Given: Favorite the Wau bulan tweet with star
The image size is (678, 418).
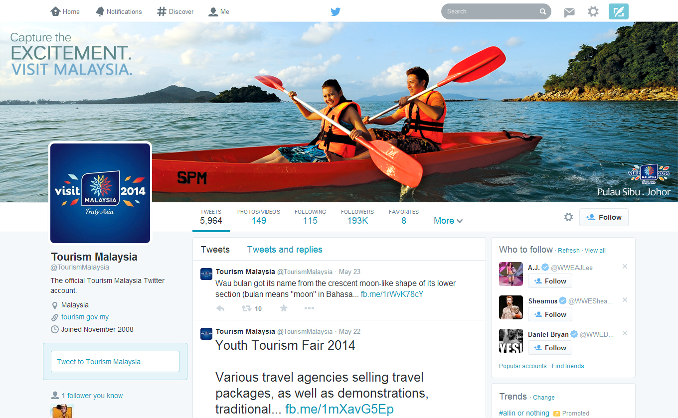Looking at the screenshot, I should tap(284, 308).
